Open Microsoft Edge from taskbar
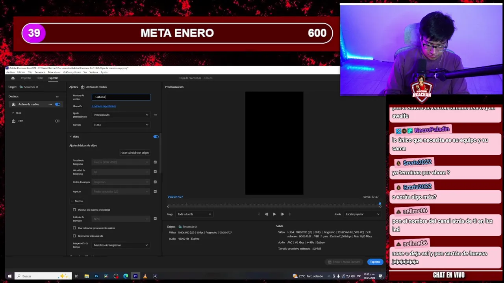This screenshot has width=504, height=283. [x=126, y=276]
